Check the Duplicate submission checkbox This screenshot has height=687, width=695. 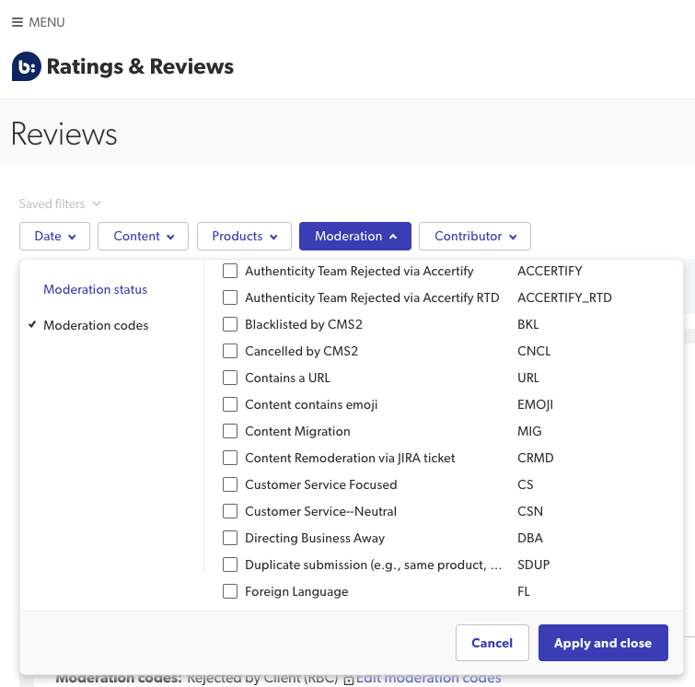pyautogui.click(x=230, y=565)
